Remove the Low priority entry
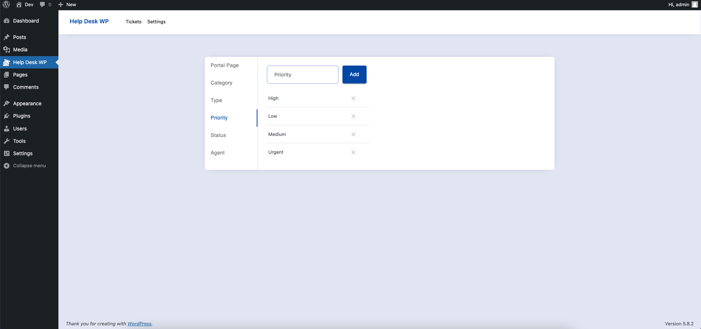 pos(353,116)
